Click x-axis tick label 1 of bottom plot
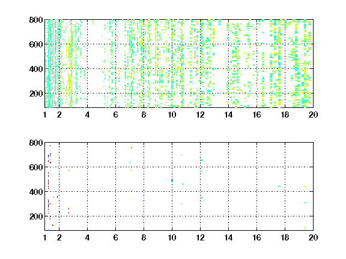346x259 pixels. click(x=45, y=237)
